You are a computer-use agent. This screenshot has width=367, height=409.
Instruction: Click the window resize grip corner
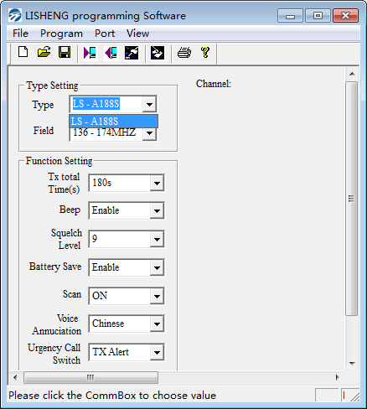[354, 396]
